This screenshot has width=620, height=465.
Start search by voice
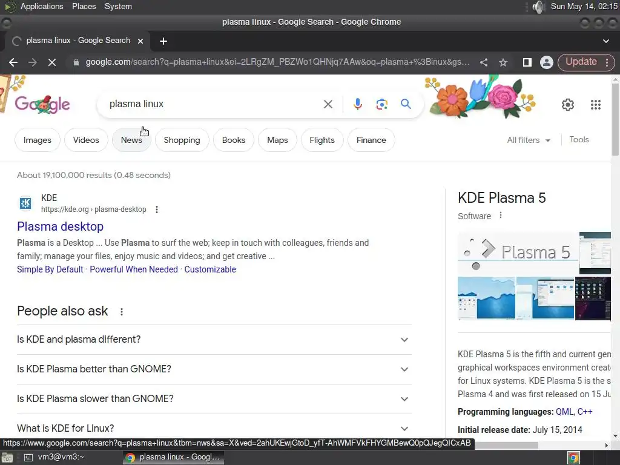357,104
